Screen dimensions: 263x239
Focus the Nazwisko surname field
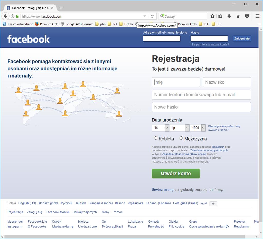(227, 82)
